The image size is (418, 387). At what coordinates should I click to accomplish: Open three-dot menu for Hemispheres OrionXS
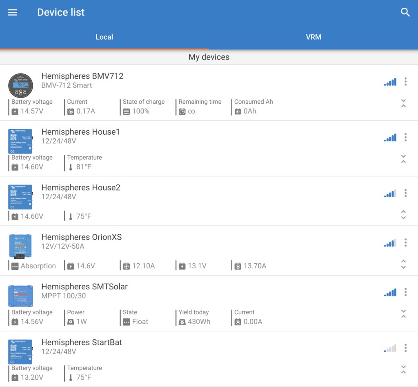click(x=405, y=243)
